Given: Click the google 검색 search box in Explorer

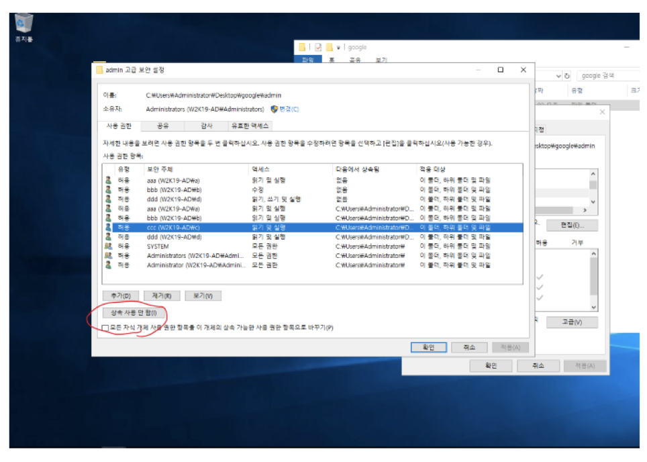Looking at the screenshot, I should click(608, 76).
